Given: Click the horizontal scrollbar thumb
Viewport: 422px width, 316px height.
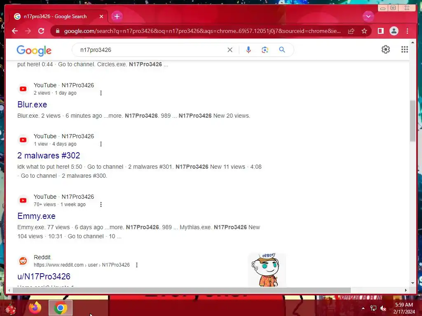Looking at the screenshot, I should pyautogui.click(x=182, y=290).
